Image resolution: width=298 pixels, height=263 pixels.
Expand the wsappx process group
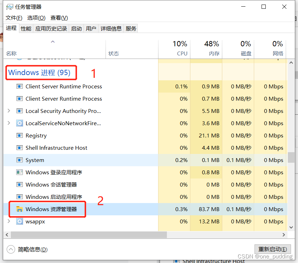pos(9,221)
